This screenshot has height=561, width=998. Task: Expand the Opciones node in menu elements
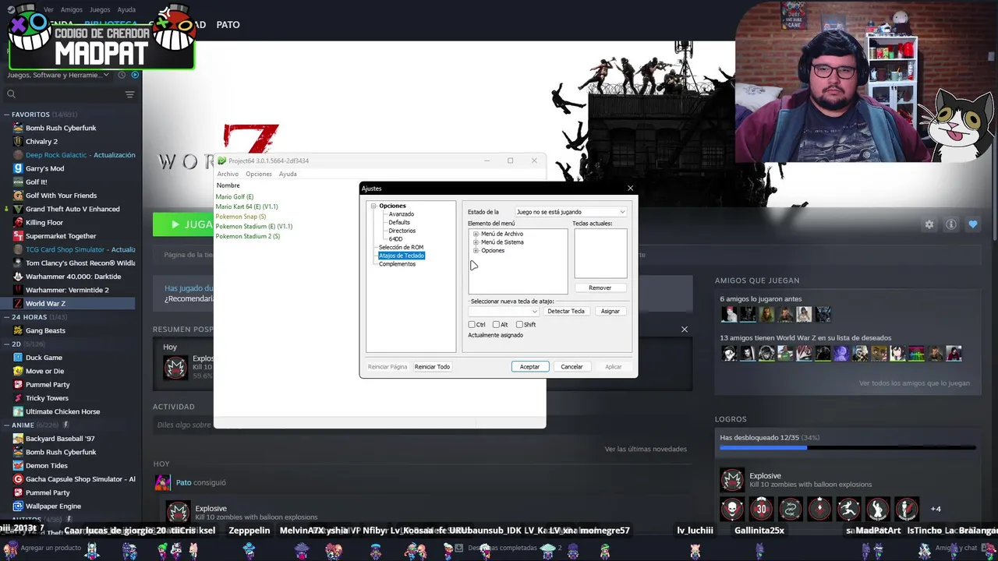coord(476,251)
